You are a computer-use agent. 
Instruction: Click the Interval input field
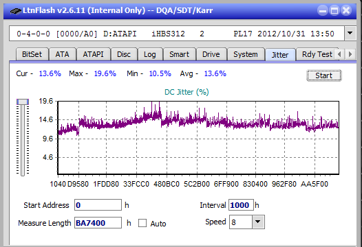(x=241, y=205)
